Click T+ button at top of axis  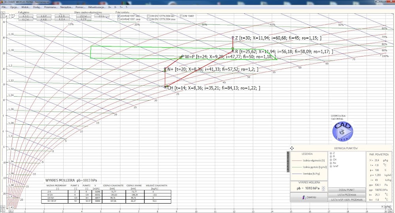coord(3,13)
